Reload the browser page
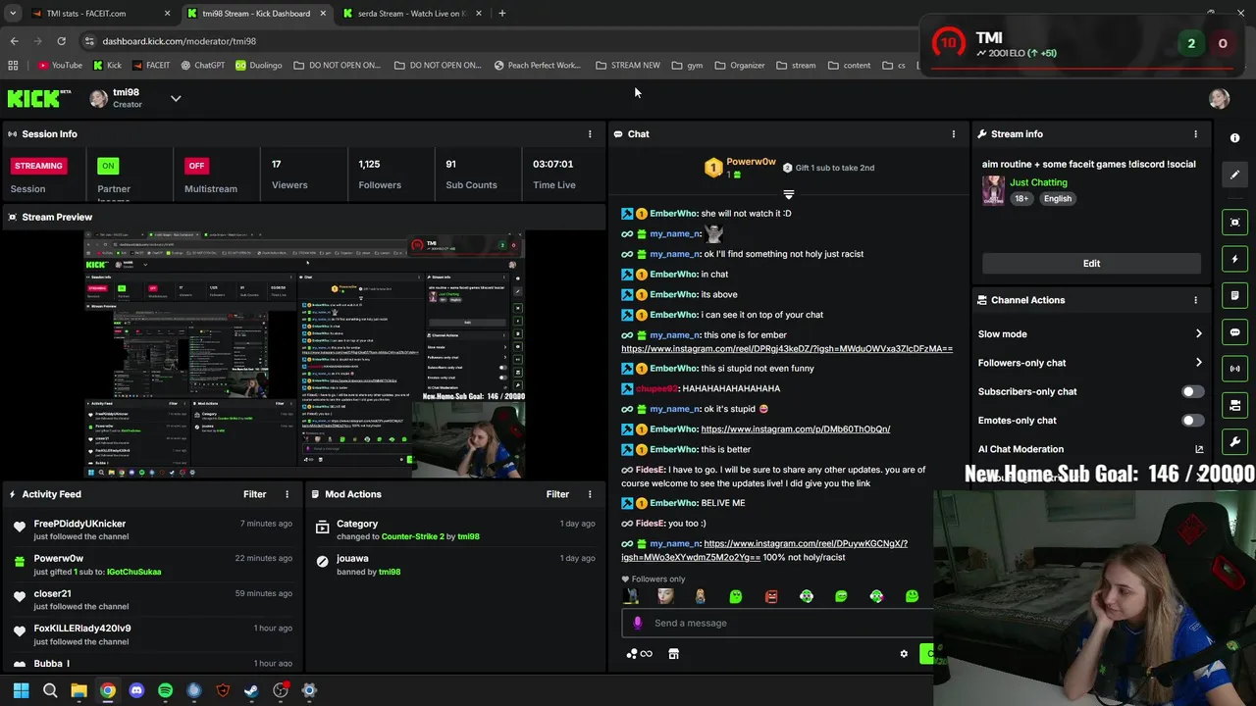Screen dimensions: 1256x706 (61, 41)
